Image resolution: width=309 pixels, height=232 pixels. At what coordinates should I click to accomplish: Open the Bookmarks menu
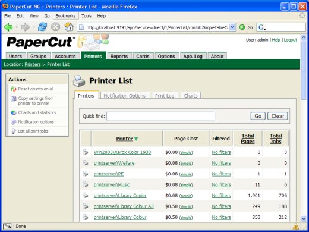(65, 16)
